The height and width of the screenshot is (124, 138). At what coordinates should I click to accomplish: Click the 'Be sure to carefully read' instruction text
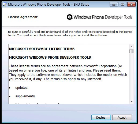(x=70, y=34)
